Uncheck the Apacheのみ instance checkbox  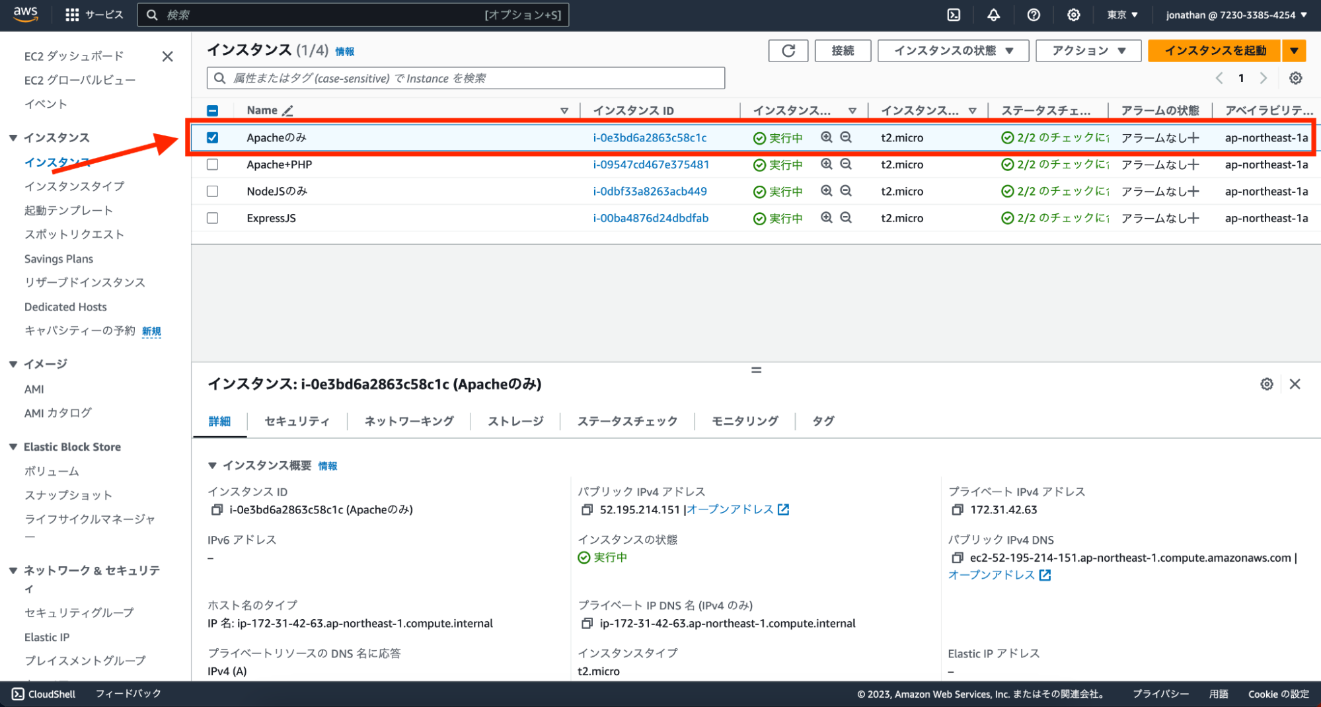[x=212, y=137]
